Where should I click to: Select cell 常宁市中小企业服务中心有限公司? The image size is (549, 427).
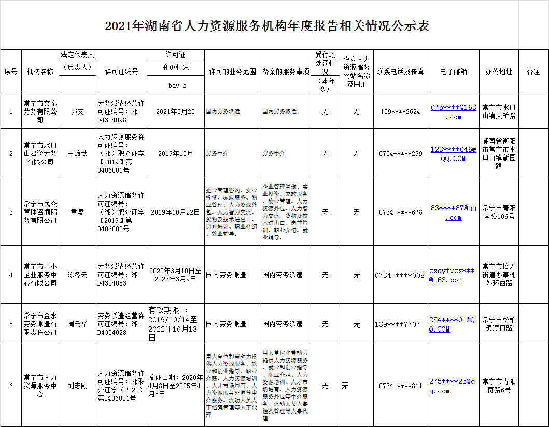tap(40, 275)
